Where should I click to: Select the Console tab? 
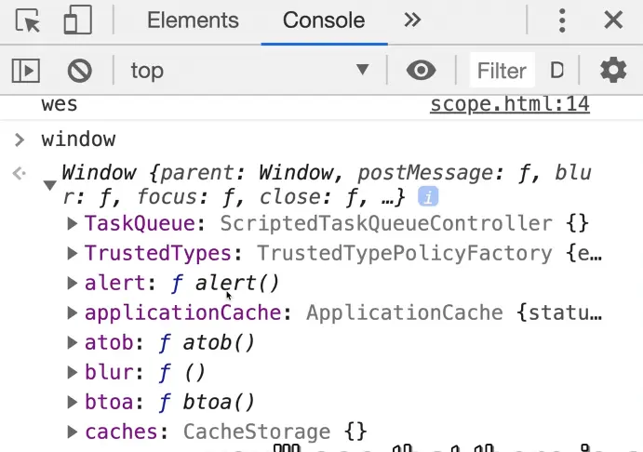(324, 20)
